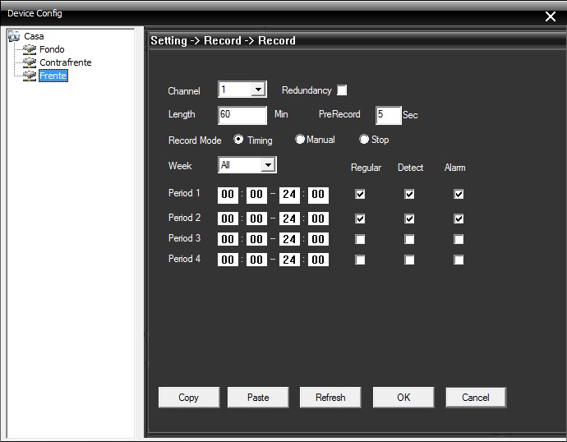Open the Week dropdown
The image size is (567, 442).
point(268,165)
